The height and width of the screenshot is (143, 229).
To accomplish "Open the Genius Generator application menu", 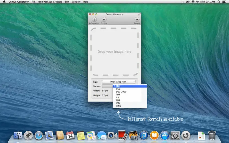I will coord(19,2).
